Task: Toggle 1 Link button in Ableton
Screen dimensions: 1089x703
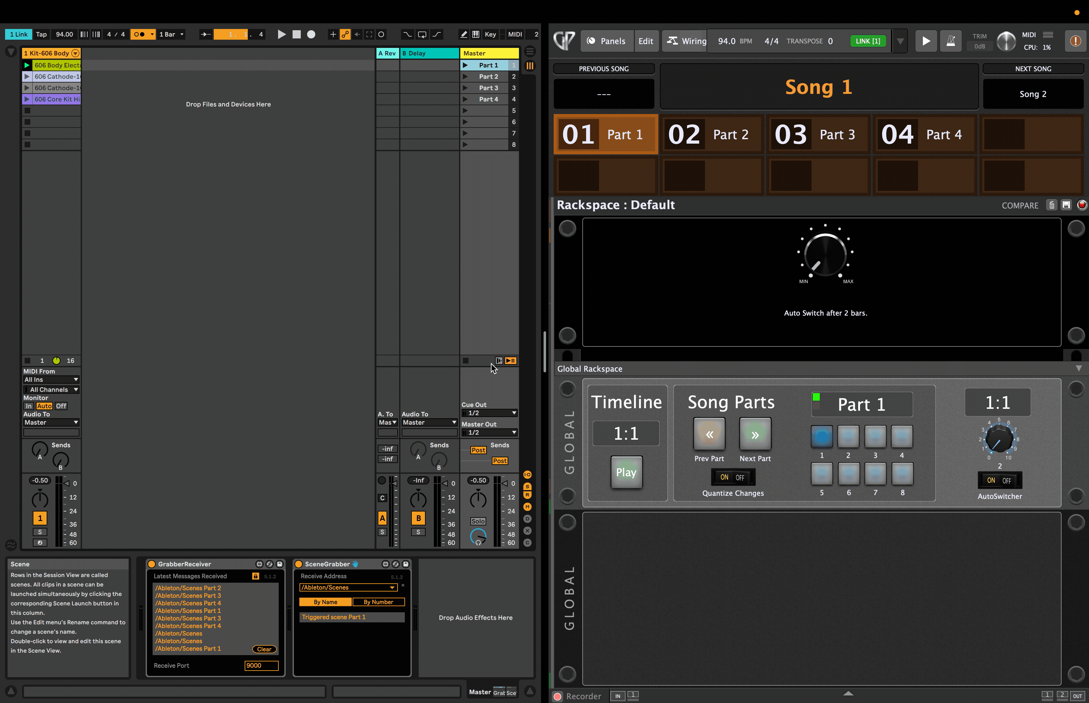Action: 19,34
